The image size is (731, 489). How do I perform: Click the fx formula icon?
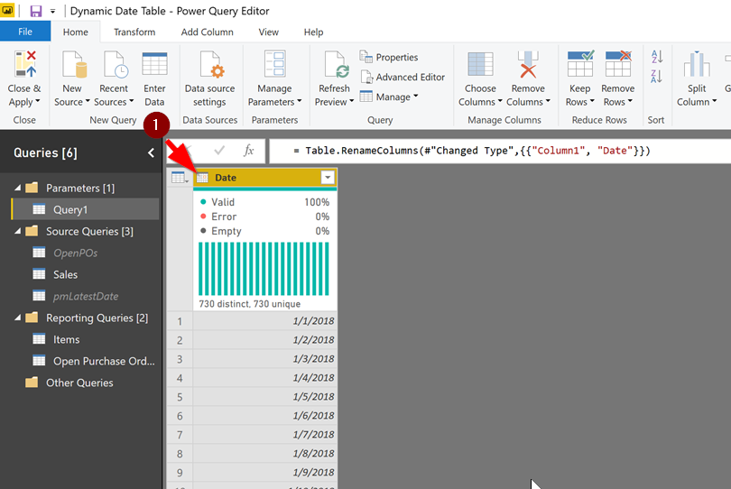(249, 151)
